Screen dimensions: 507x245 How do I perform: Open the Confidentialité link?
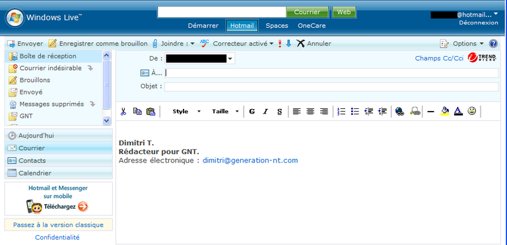(x=57, y=237)
